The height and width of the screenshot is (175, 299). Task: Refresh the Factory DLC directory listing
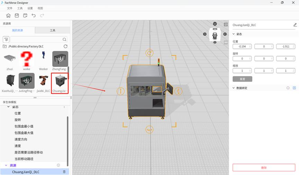(65, 46)
